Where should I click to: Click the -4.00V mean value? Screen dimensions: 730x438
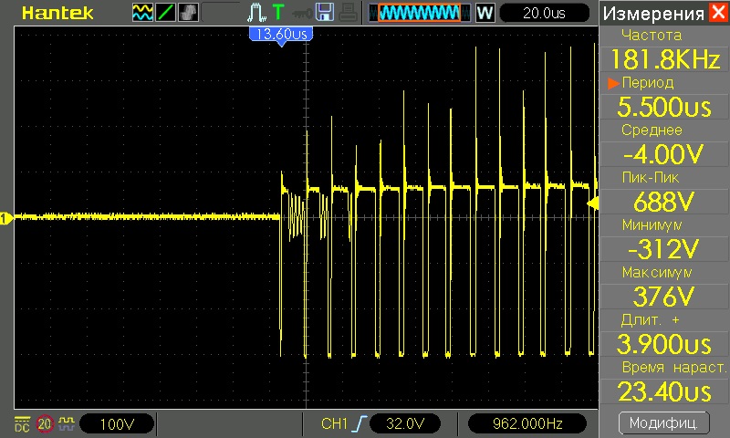click(664, 154)
